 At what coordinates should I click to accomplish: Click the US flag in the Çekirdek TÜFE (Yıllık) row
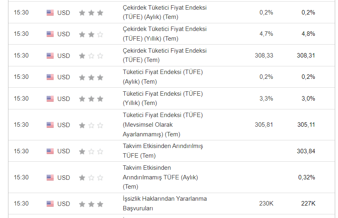(x=50, y=34)
